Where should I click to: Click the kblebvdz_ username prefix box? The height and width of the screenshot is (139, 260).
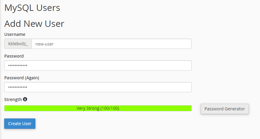point(18,44)
